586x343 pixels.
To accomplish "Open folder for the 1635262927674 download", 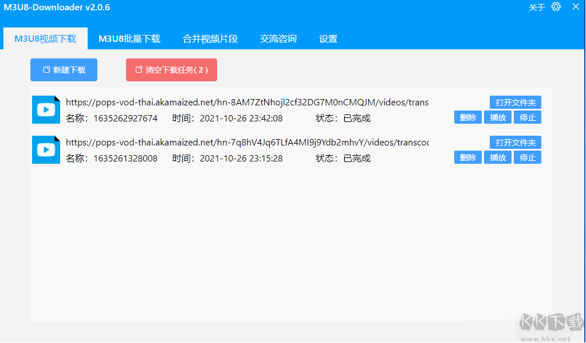I will pos(514,101).
